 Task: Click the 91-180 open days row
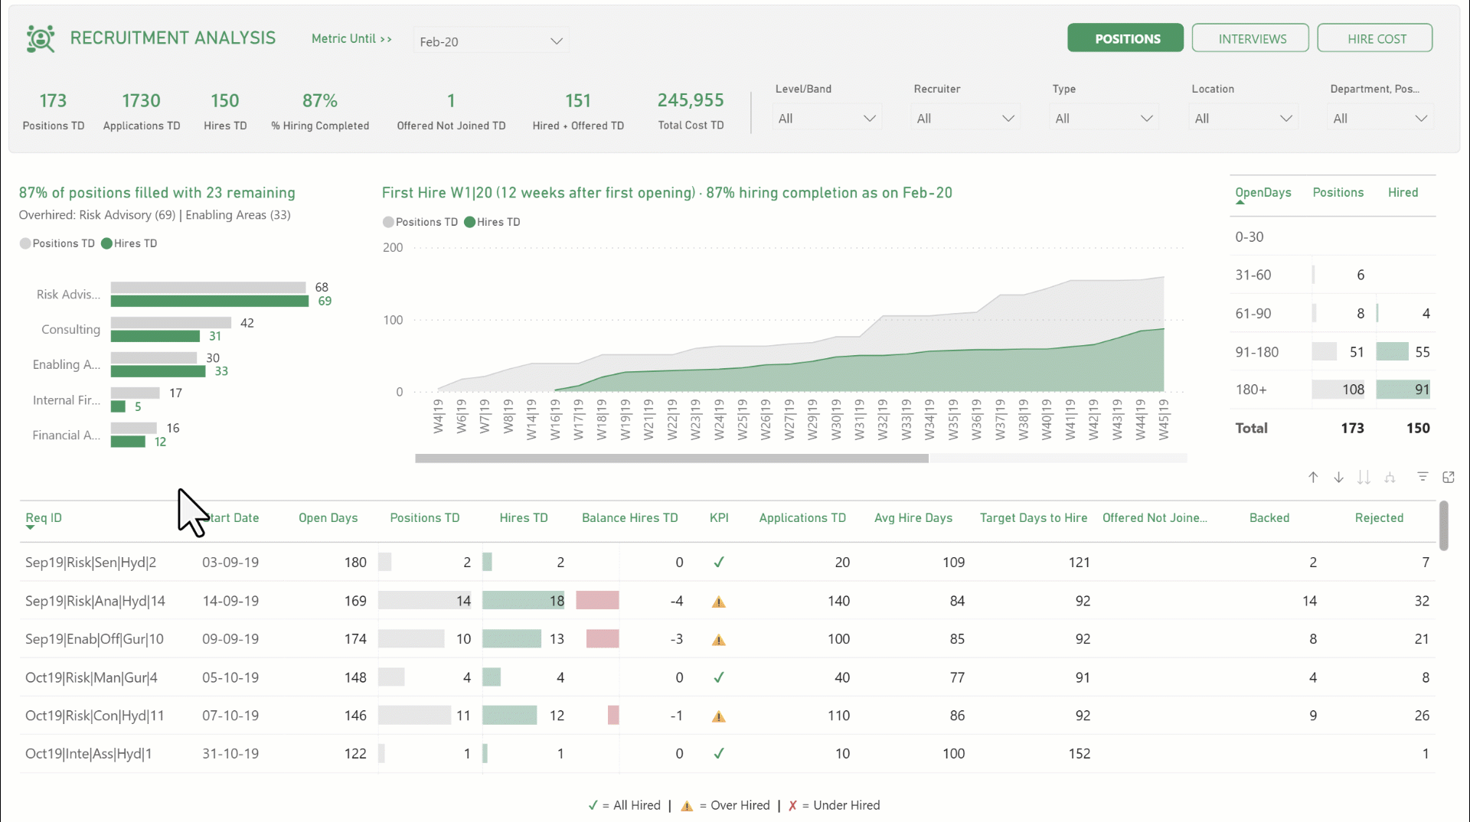point(1332,352)
